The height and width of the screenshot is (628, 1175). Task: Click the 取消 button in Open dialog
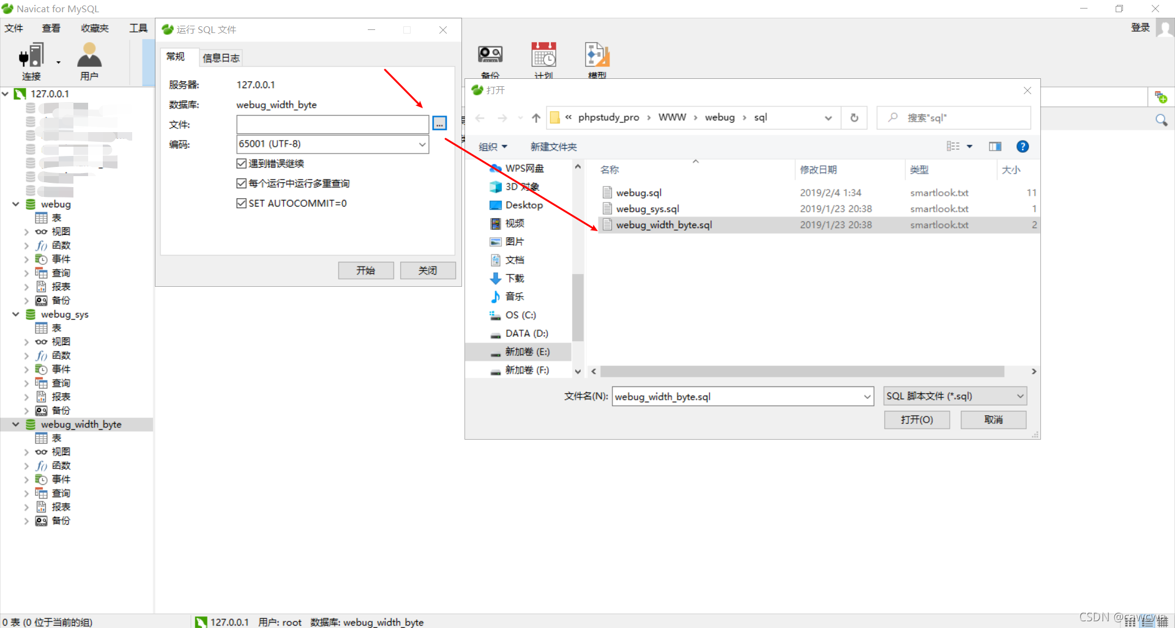pyautogui.click(x=993, y=419)
